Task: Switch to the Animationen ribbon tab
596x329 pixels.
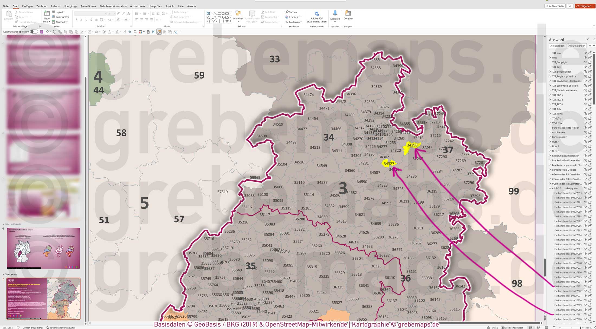Action: coord(88,6)
